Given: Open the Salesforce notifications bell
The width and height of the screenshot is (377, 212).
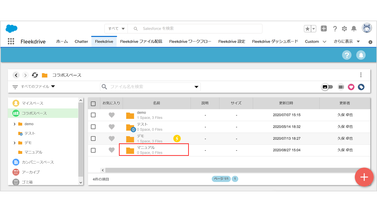Looking at the screenshot, I should coord(354,29).
